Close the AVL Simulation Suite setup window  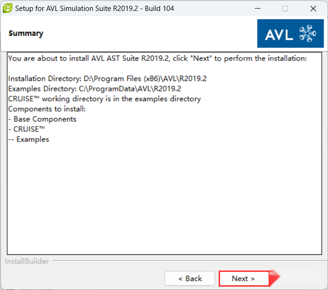313,9
